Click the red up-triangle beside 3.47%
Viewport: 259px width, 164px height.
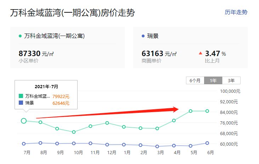coord(201,53)
